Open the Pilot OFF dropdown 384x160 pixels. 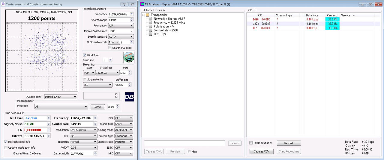click(x=124, y=118)
